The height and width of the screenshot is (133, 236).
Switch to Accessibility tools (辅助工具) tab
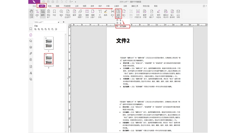click(x=135, y=6)
